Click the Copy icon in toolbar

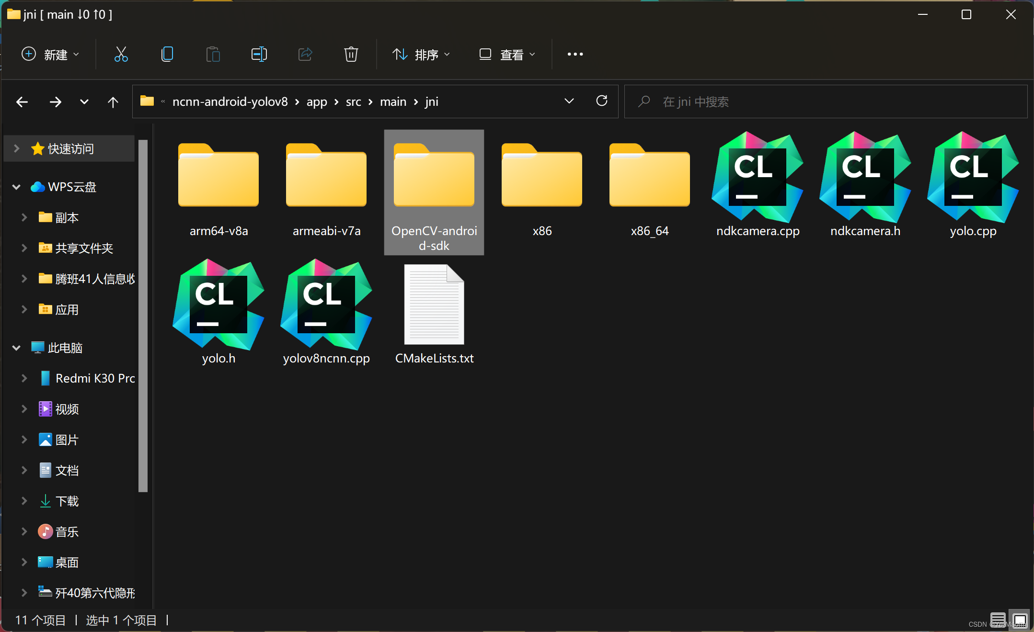click(x=167, y=54)
